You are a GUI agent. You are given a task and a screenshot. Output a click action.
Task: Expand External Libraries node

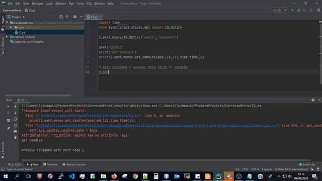tap(7, 37)
